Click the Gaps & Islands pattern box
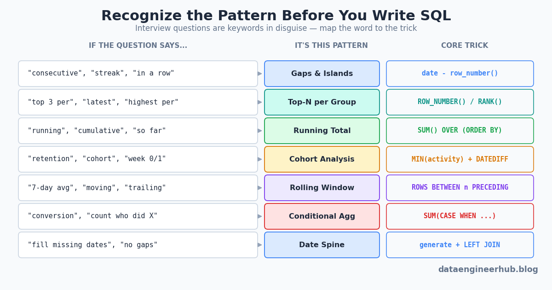 tap(322, 74)
